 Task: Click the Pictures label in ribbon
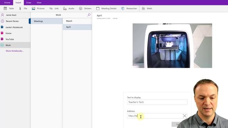click(41, 9)
